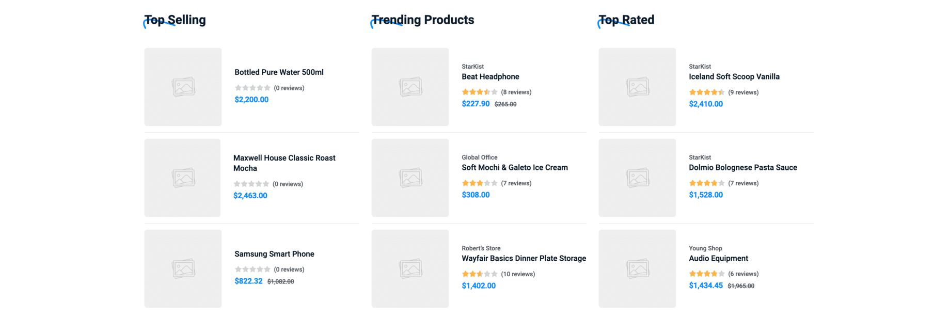This screenshot has height=333, width=950.
Task: Visit Global Office store link
Action: [479, 157]
